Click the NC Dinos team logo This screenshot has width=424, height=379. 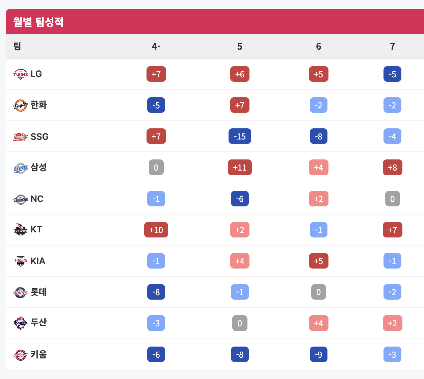[21, 199]
